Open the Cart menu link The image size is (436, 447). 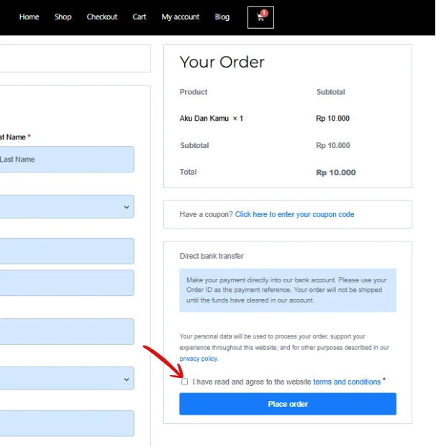pyautogui.click(x=140, y=17)
